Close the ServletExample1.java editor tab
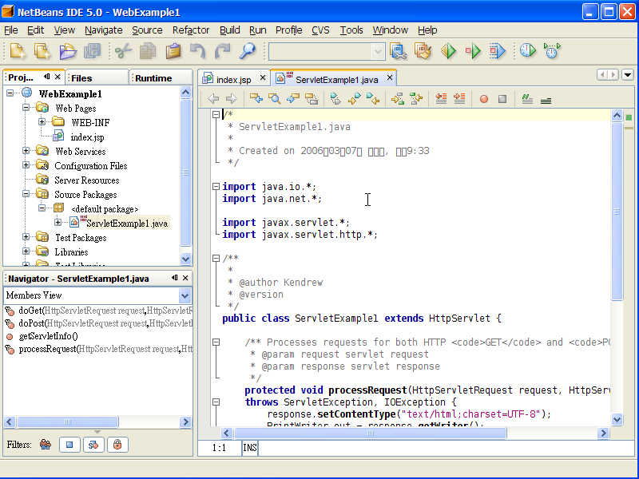Viewport: 639px width, 479px height. [x=390, y=77]
